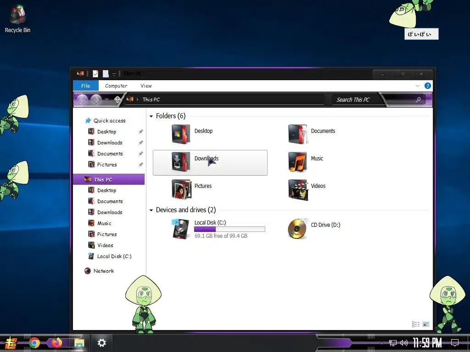Click the search magnifier icon

418,99
